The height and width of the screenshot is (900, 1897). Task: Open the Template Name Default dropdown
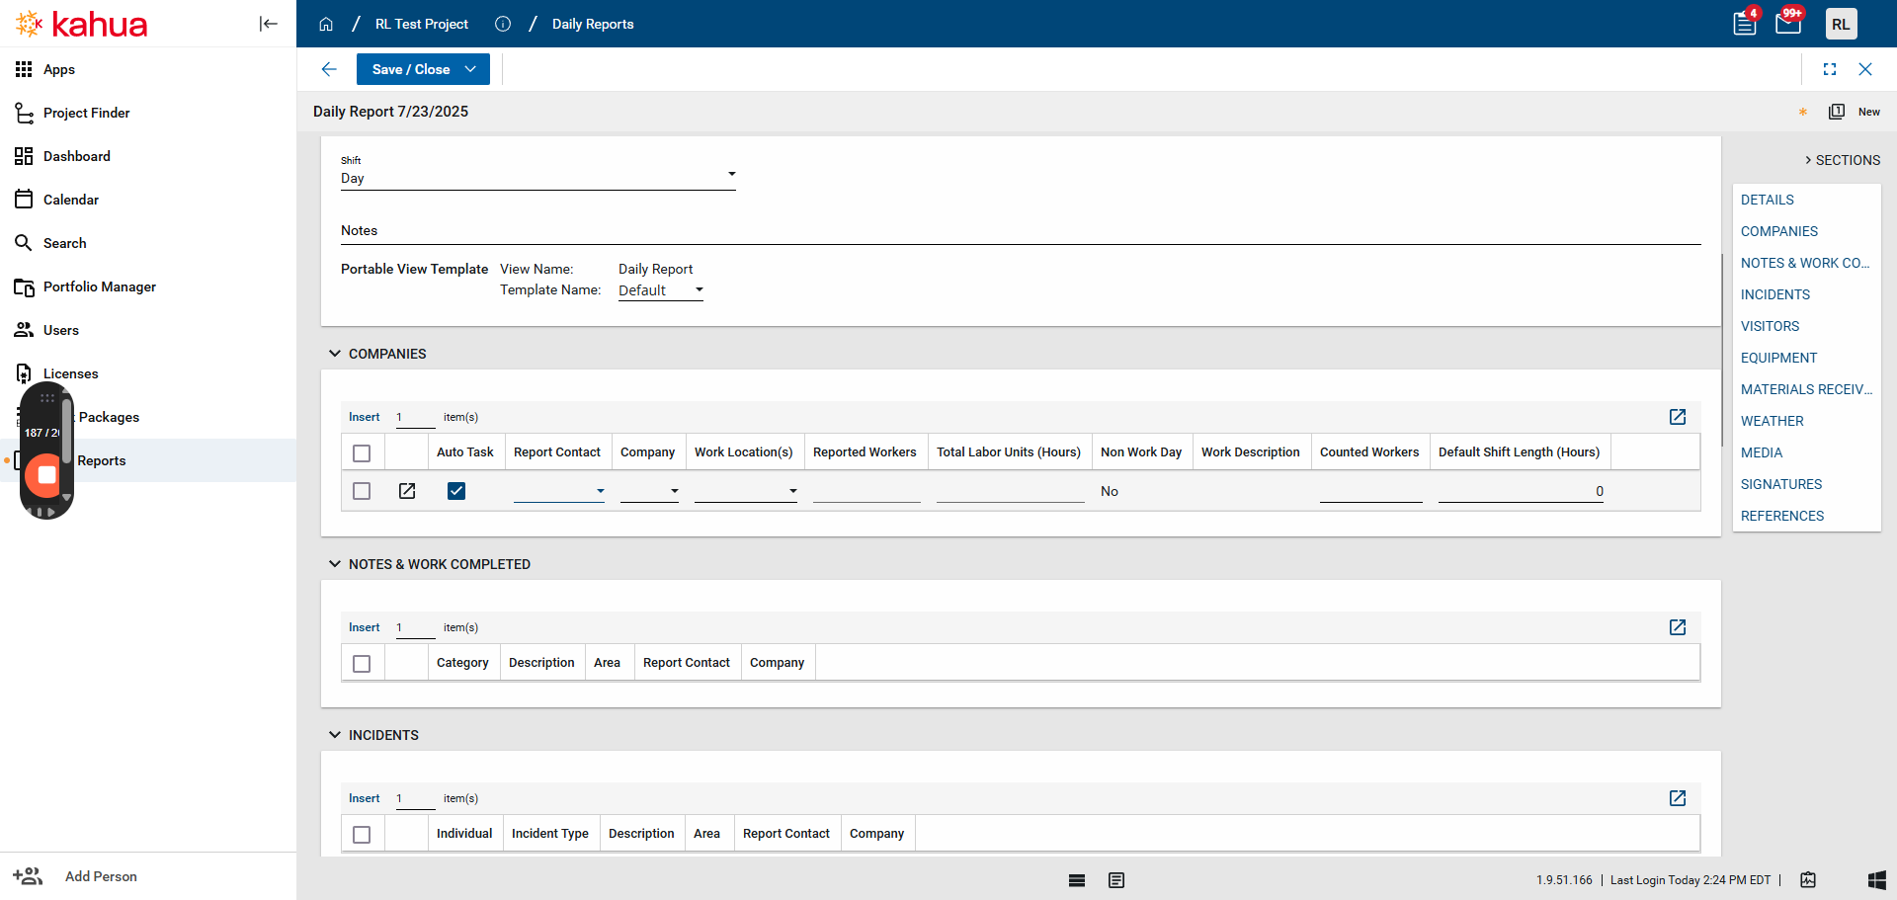tap(699, 289)
